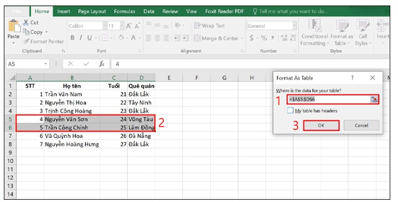
Task: Expand the Name Box dropdown arrow
Action: coord(46,64)
